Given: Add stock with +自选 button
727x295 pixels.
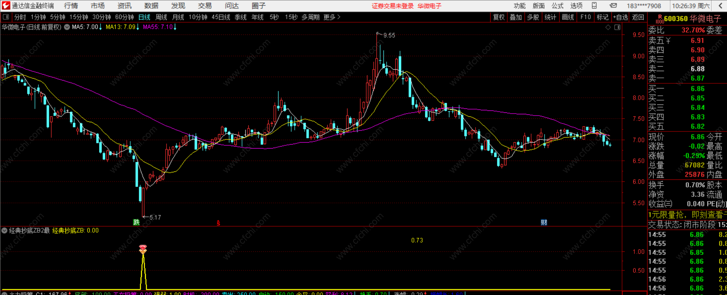Looking at the screenshot, I should (x=621, y=17).
